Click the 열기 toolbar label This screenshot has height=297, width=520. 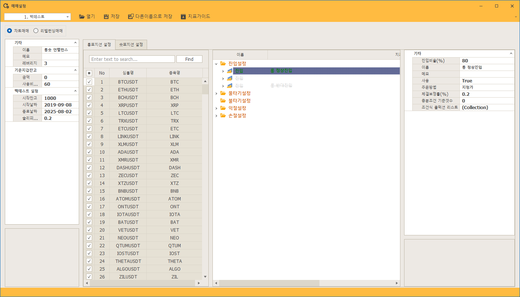(91, 16)
